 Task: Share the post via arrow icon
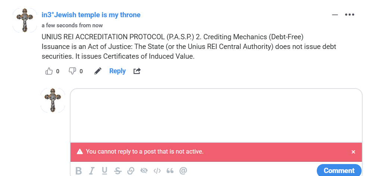tap(137, 71)
